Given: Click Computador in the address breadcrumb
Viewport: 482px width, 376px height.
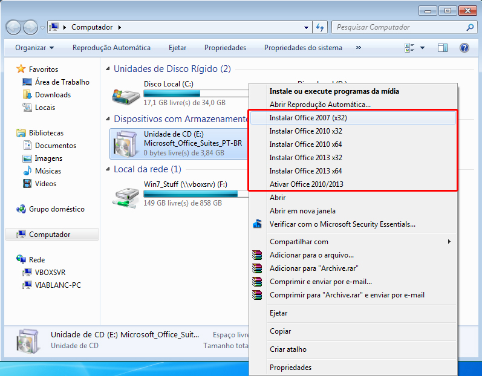Looking at the screenshot, I should pyautogui.click(x=92, y=27).
